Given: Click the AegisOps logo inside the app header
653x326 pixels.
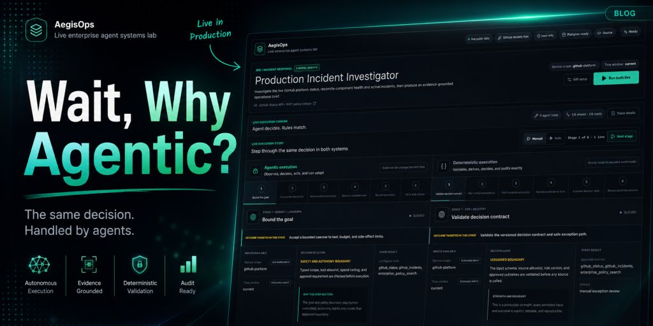Looking at the screenshot, I should pos(260,48).
